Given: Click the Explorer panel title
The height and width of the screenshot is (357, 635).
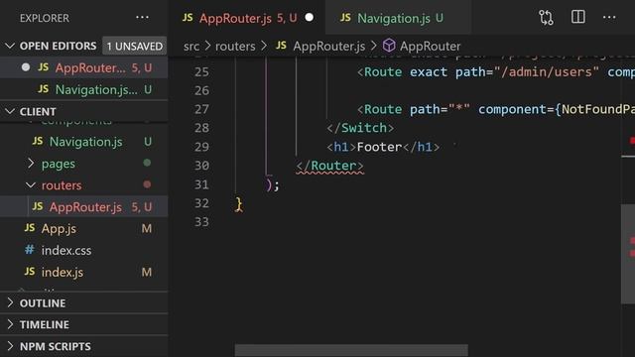Looking at the screenshot, I should click(45, 18).
